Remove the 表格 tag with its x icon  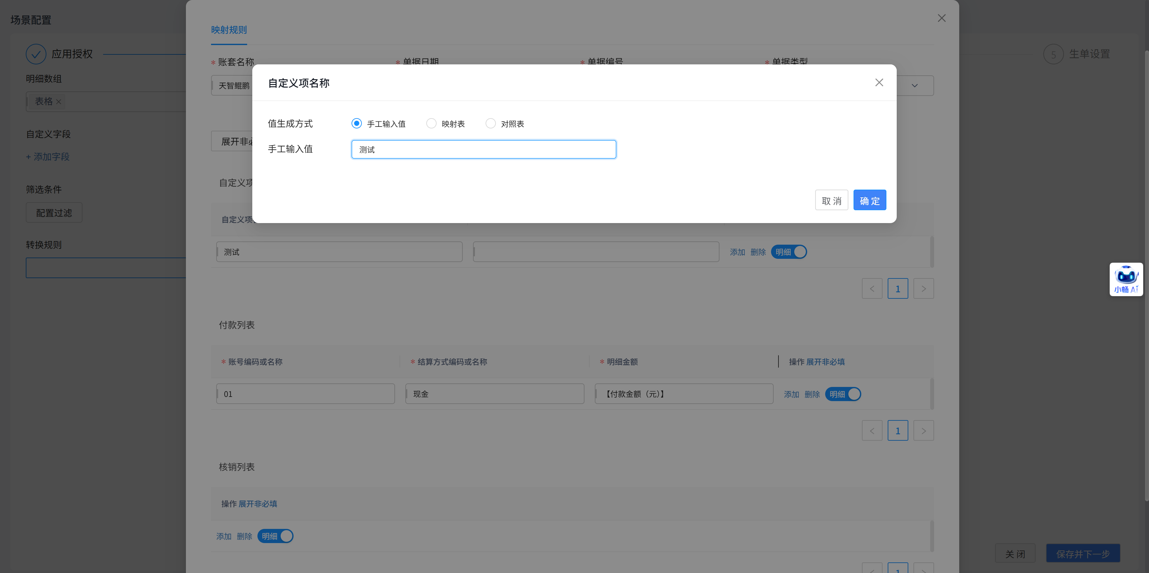(x=58, y=102)
